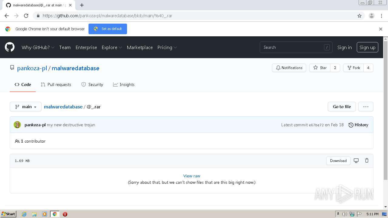Image resolution: width=388 pixels, height=218 pixels.
Task: Click the taskbar clock 5:11 PM
Action: pyautogui.click(x=372, y=214)
